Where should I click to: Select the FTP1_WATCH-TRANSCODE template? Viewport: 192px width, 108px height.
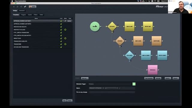point(43,33)
